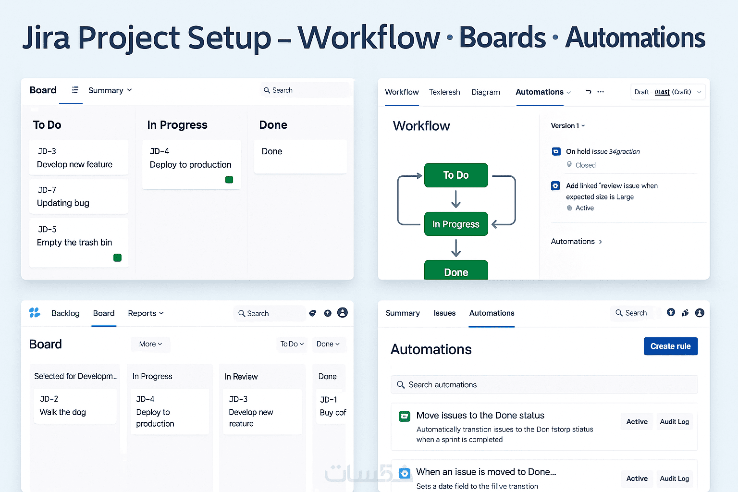Viewport: 738px width, 492px height.
Task: Click the On hold issue rule icon
Action: tap(556, 151)
